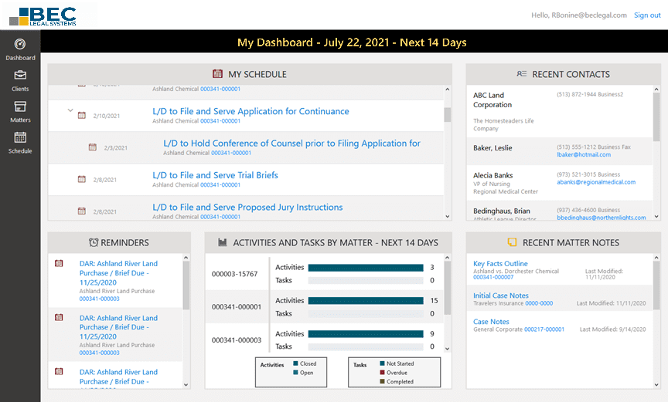Click calendar icon for 2/3/2021 schedule entry
This screenshot has width=668, height=402.
tap(93, 147)
